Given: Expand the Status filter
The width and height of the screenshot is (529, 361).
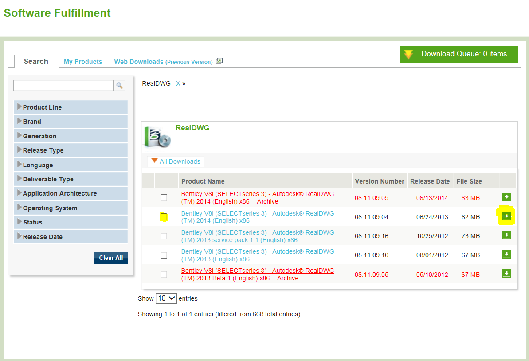Looking at the screenshot, I should click(x=71, y=222).
